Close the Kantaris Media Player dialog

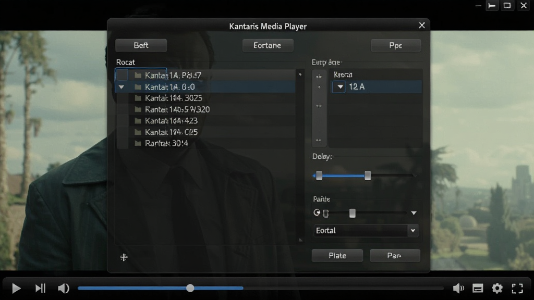coord(421,26)
